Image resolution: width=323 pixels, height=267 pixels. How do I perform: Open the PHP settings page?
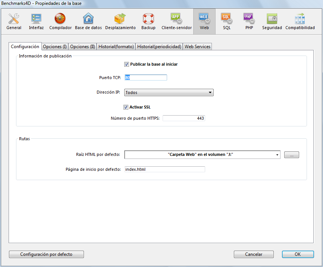pos(249,22)
